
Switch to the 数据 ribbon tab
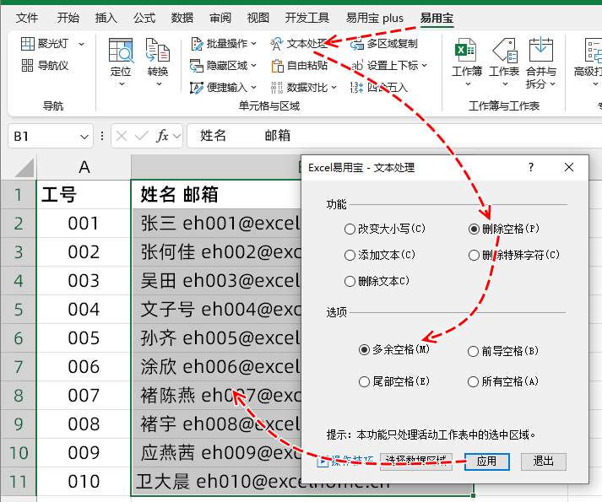coord(182,18)
